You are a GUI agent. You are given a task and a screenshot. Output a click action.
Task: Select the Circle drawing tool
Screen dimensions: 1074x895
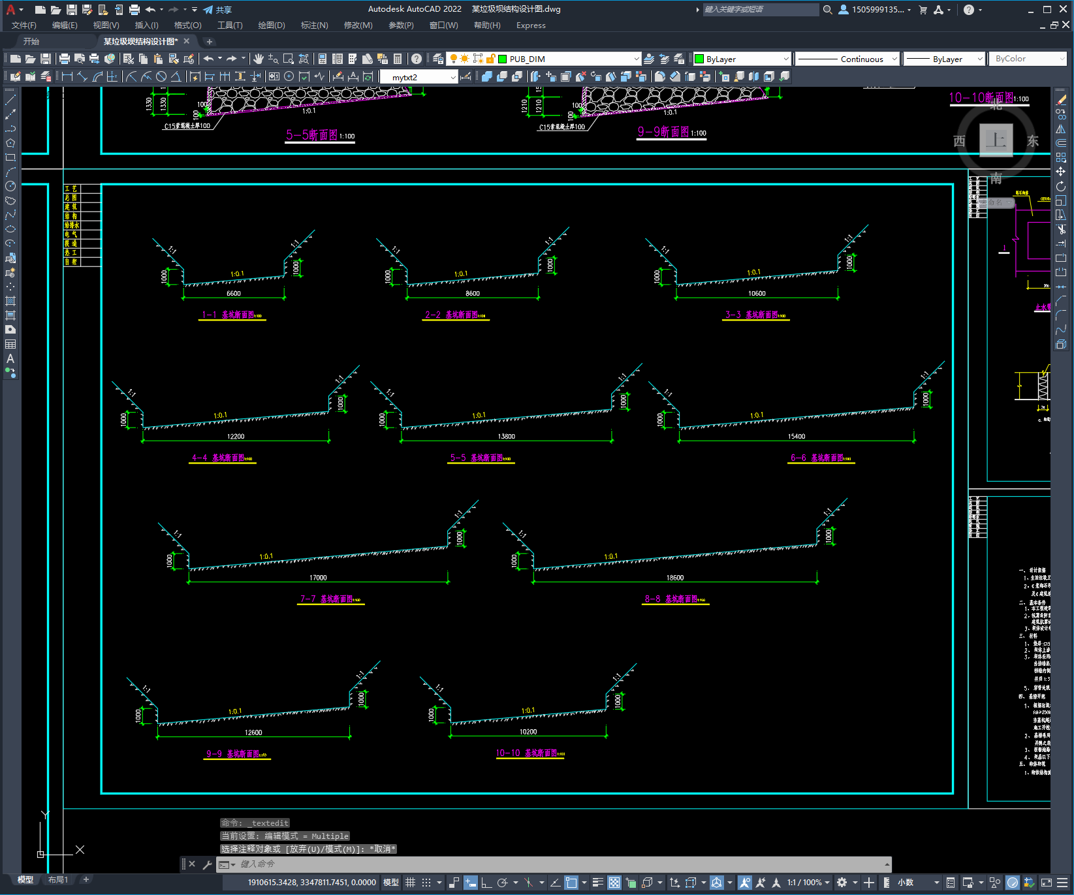[10, 186]
